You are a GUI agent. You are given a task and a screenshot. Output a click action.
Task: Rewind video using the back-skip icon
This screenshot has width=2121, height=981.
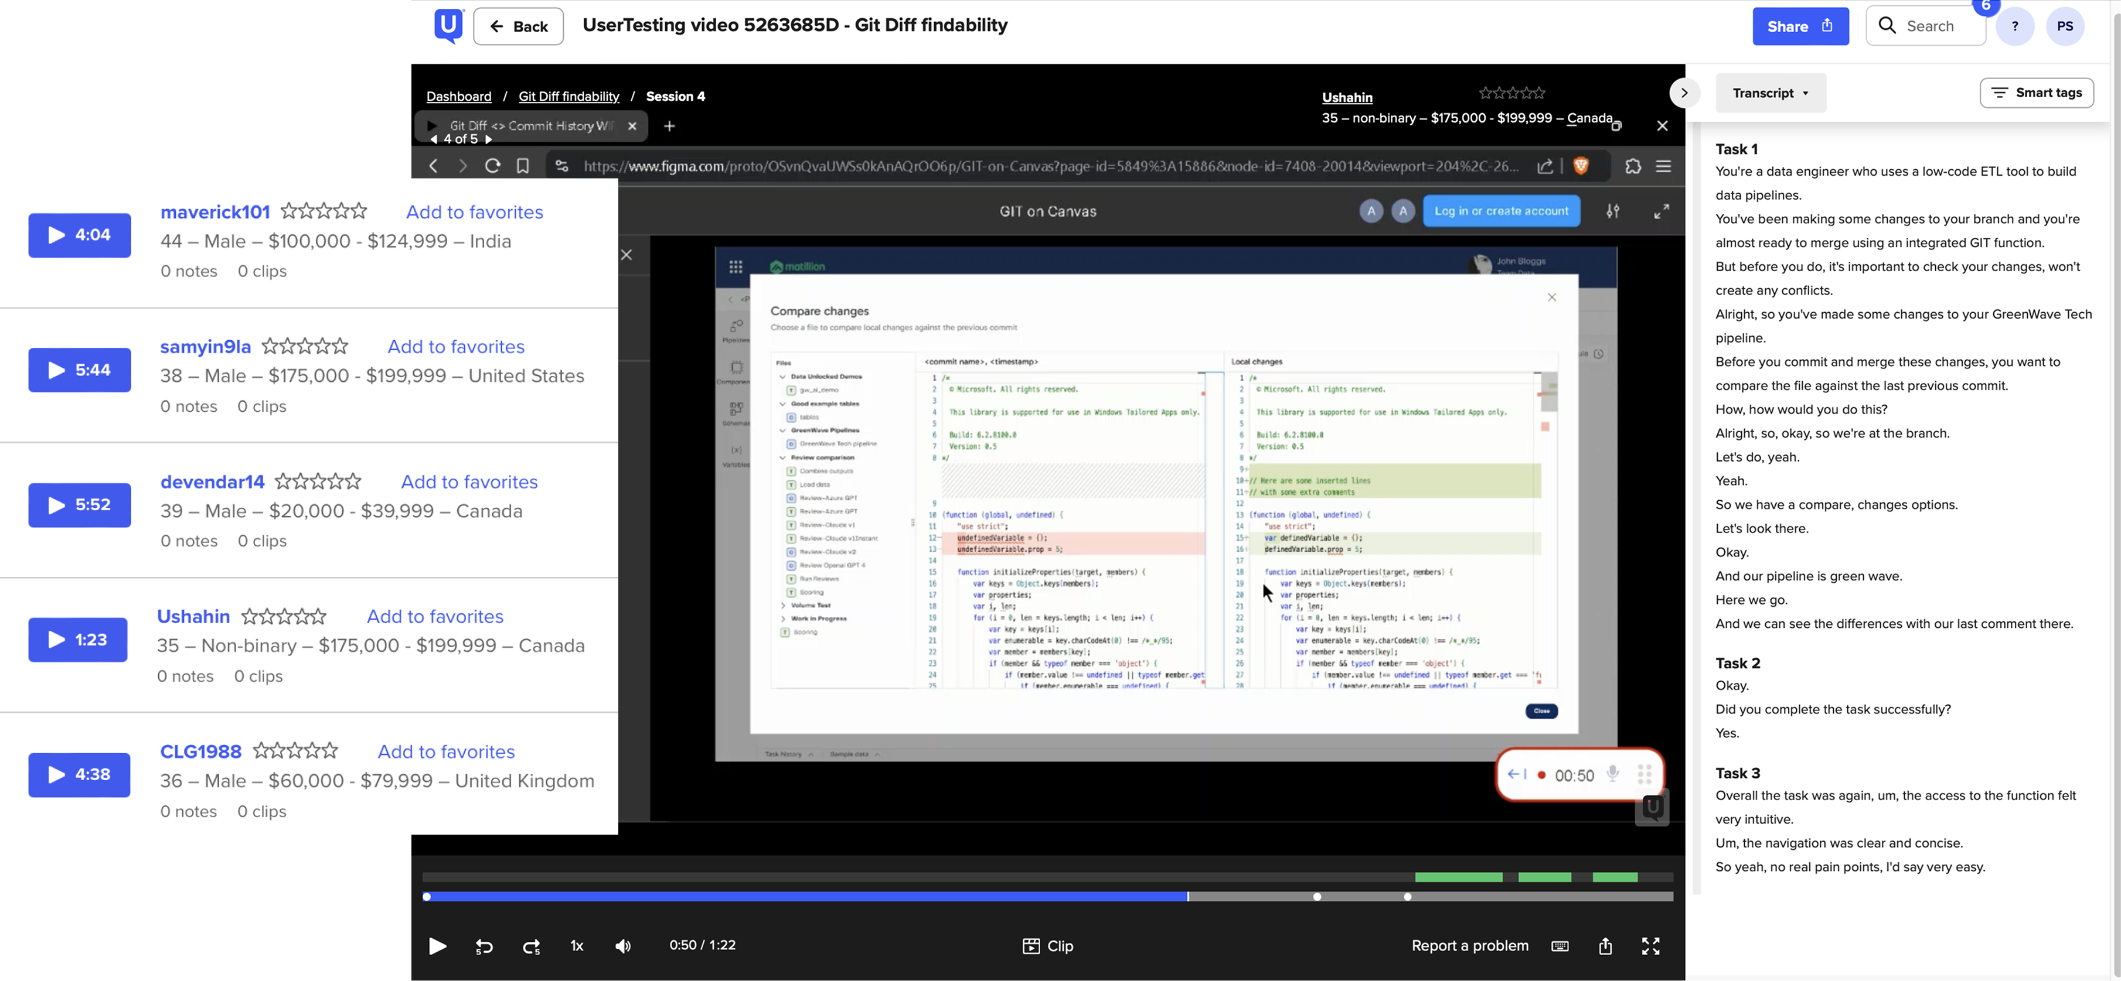tap(484, 946)
